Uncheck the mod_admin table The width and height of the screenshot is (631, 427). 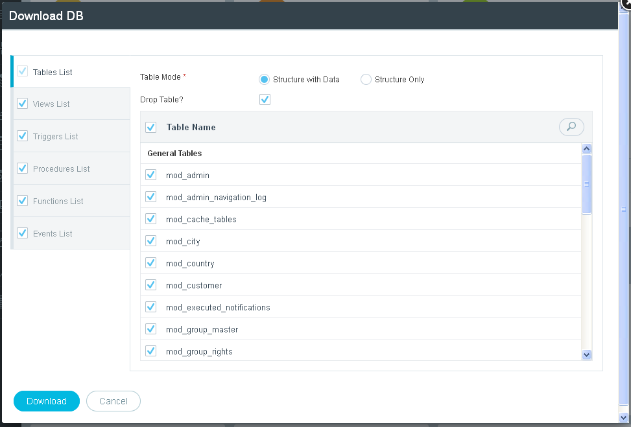tap(151, 175)
